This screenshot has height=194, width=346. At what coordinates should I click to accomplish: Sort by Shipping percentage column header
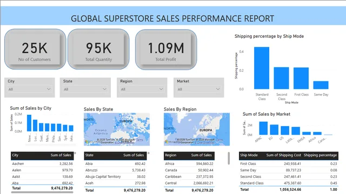click(320, 155)
